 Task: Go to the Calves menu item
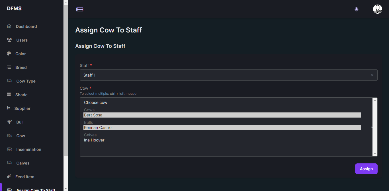point(23,163)
